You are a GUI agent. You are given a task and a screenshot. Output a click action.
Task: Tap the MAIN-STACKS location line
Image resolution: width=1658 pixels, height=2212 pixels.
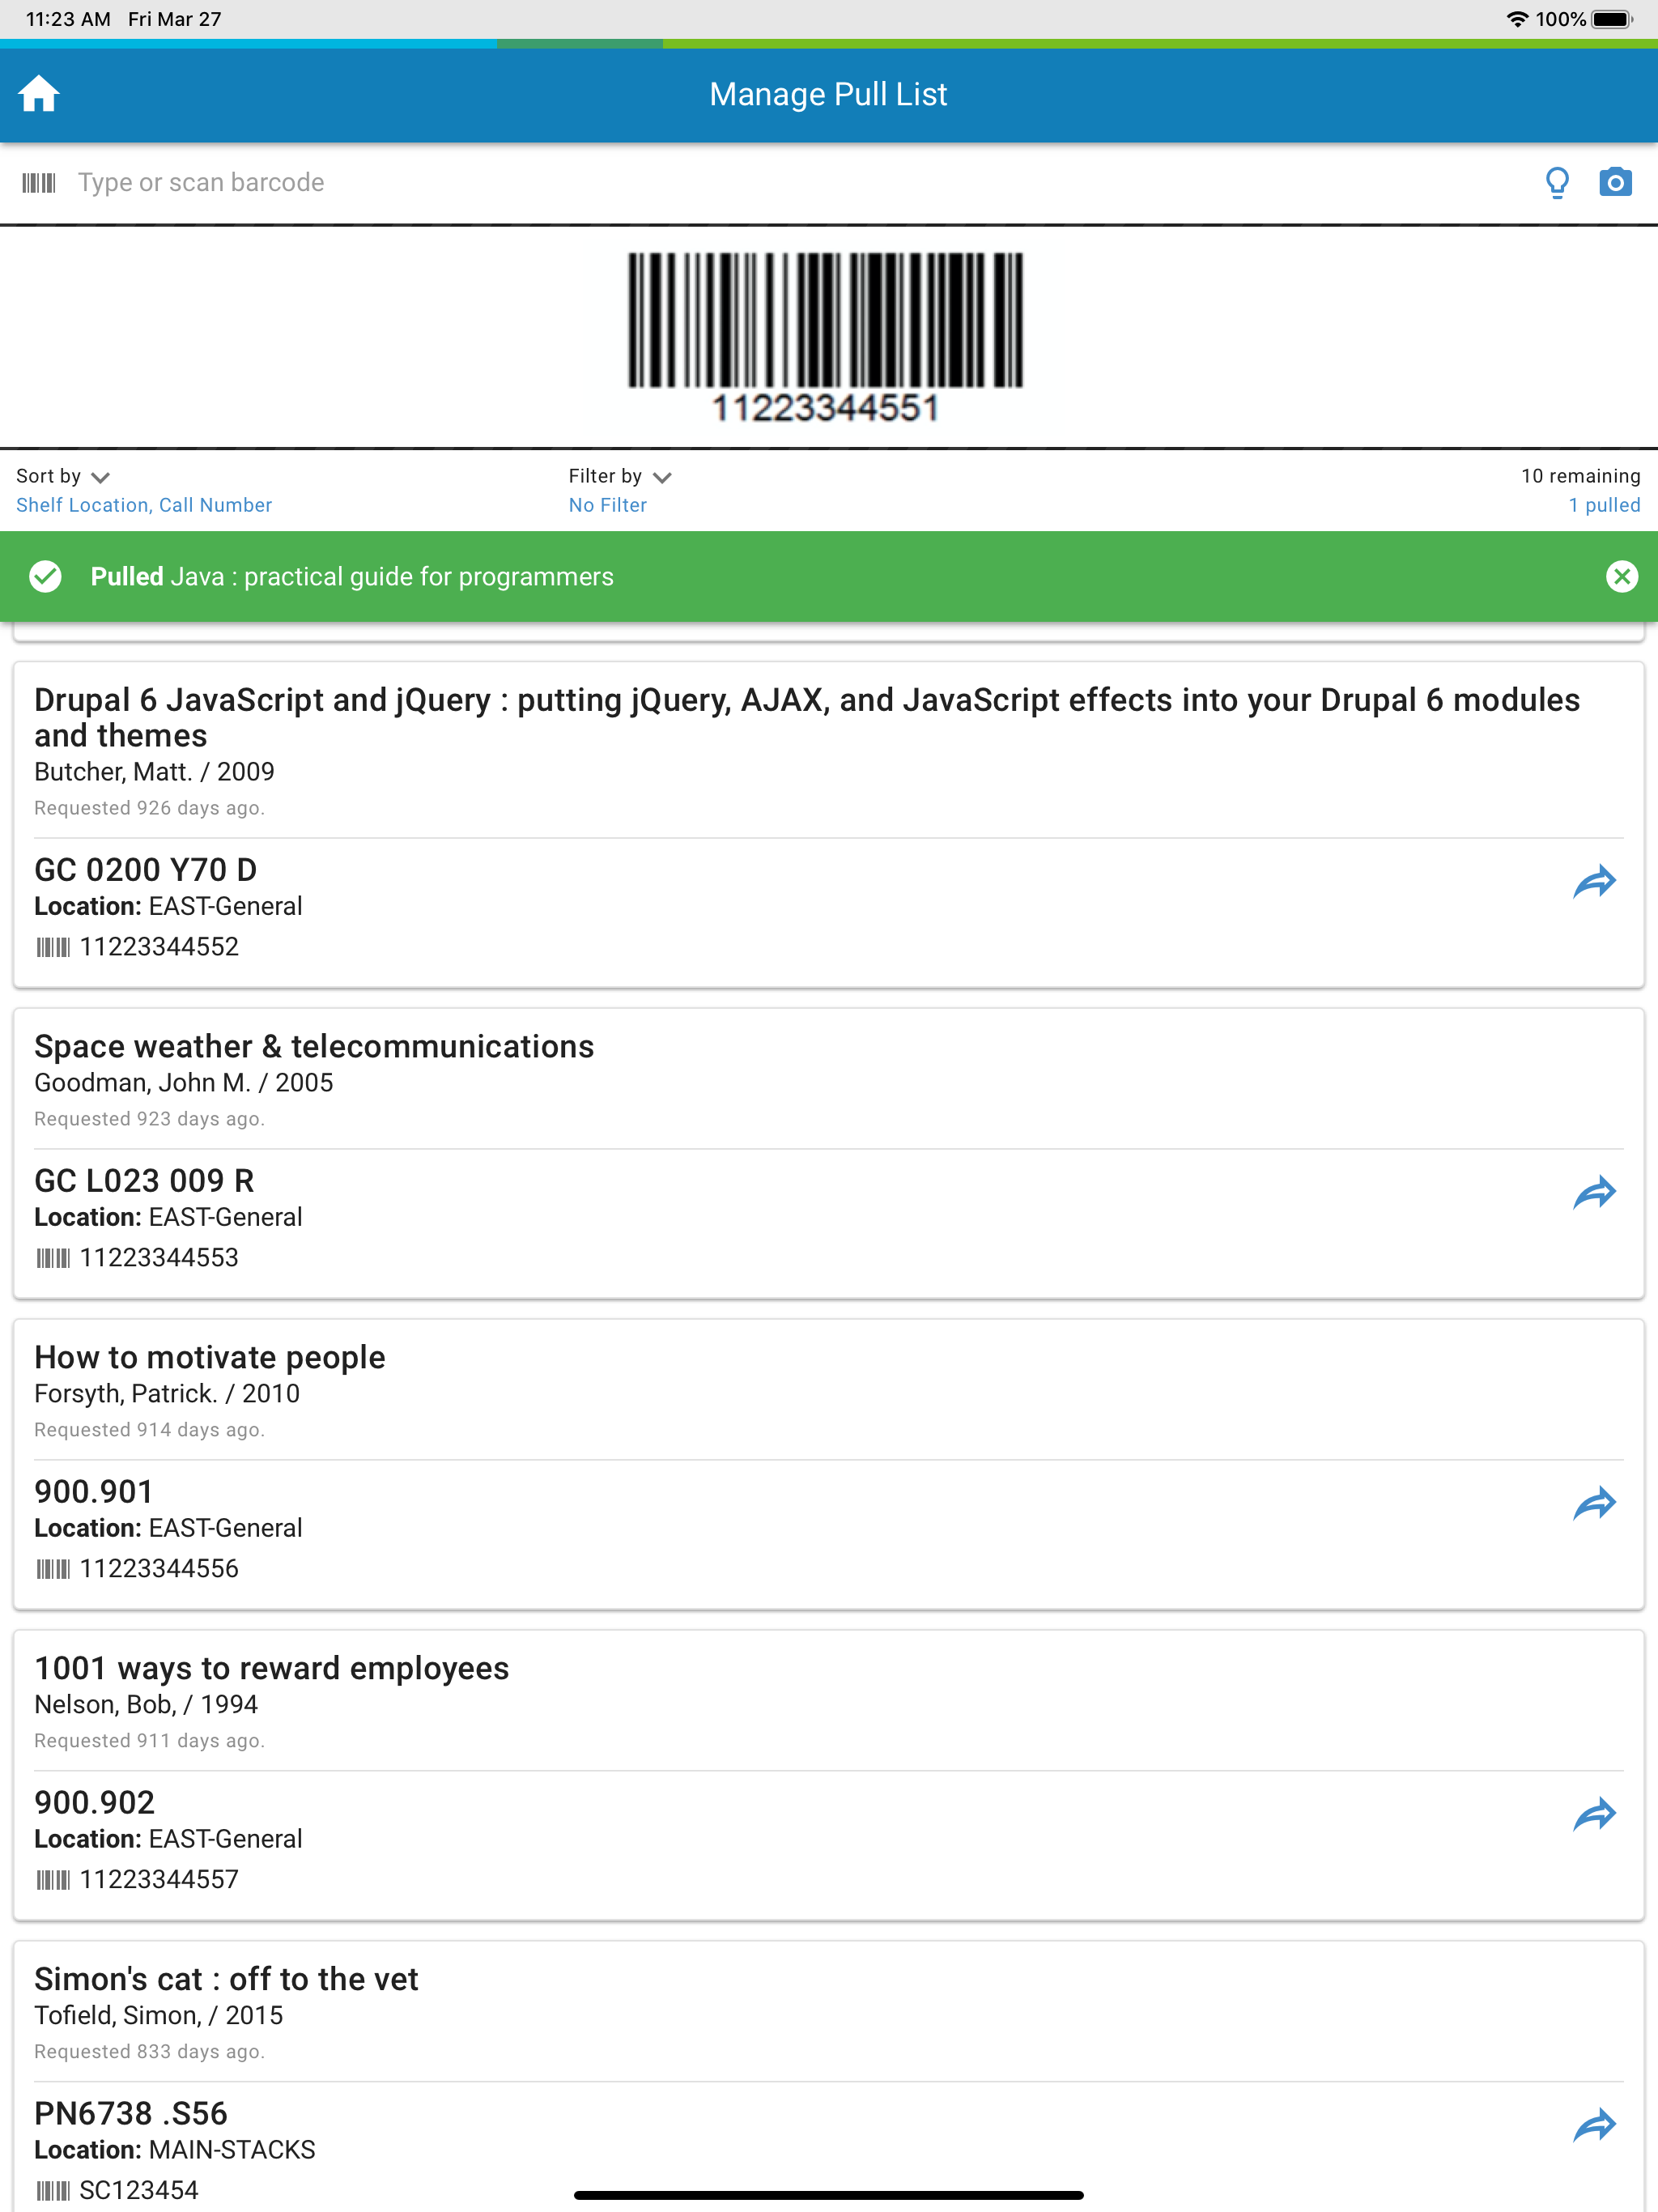click(175, 2151)
